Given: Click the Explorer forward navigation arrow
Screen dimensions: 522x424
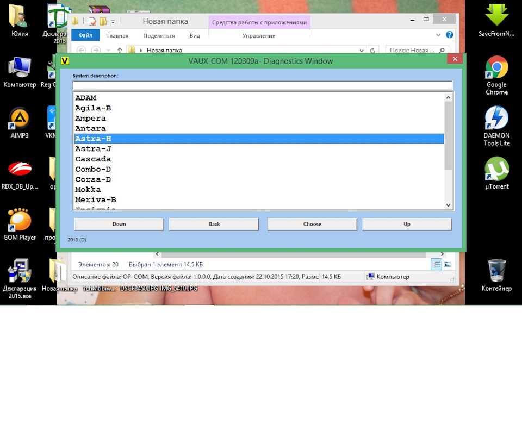Looking at the screenshot, I should 96,50.
